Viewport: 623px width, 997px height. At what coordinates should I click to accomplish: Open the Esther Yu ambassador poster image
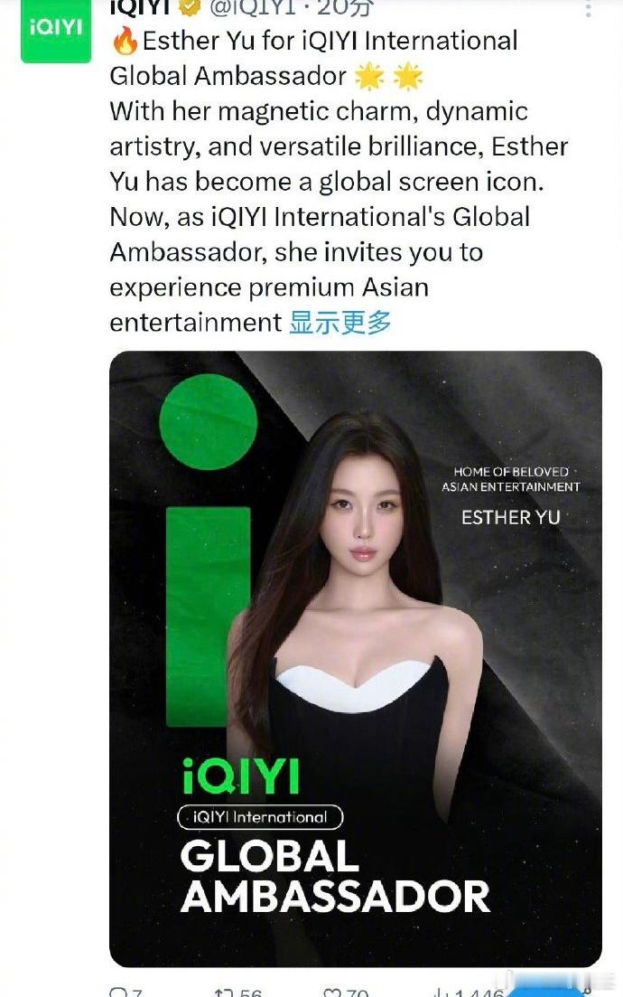click(356, 659)
